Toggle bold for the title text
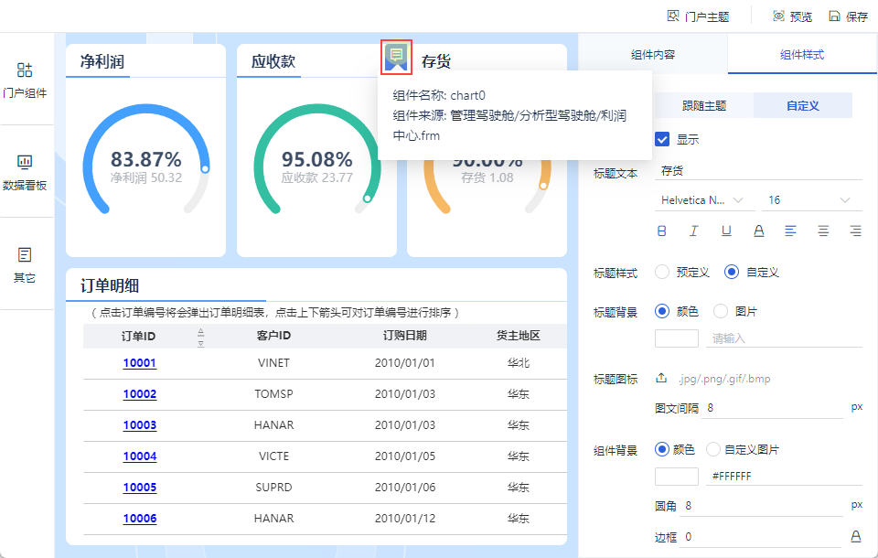 pyautogui.click(x=662, y=231)
